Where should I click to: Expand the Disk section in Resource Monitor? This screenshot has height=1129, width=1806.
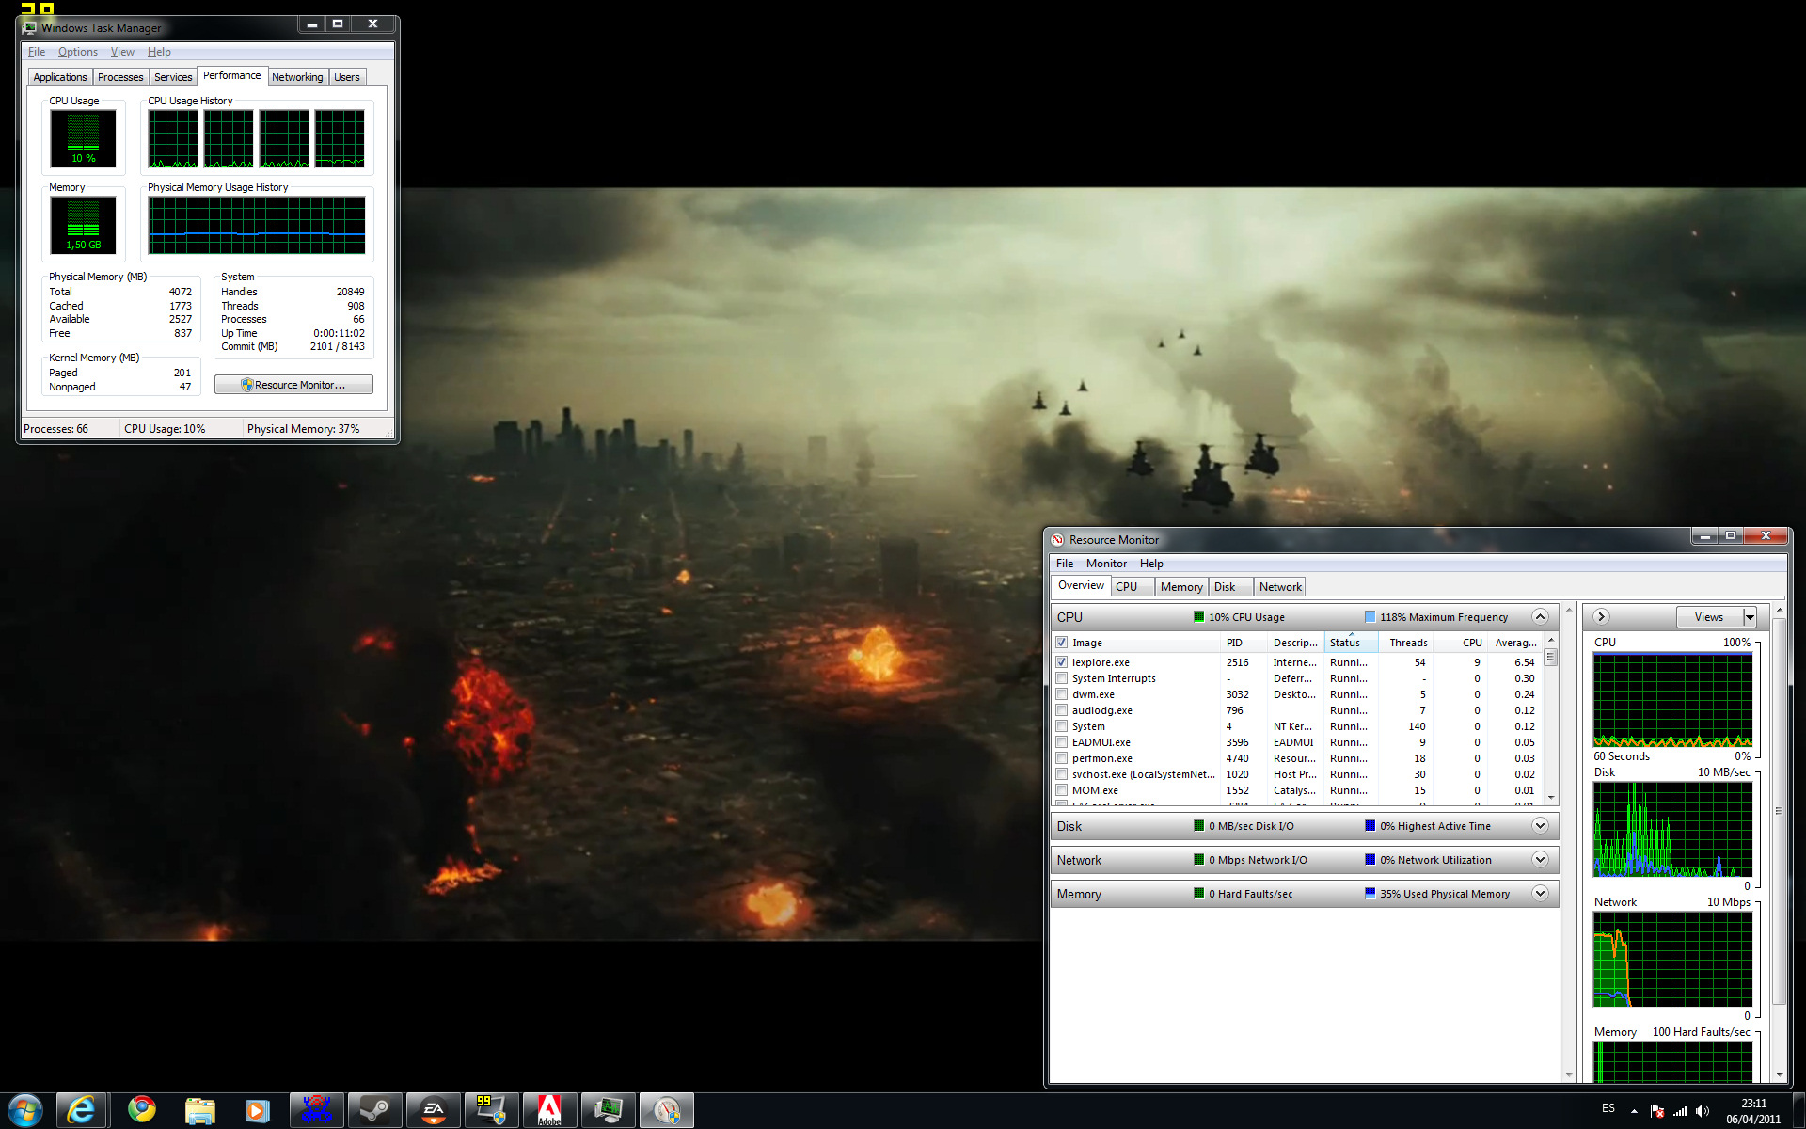point(1540,826)
